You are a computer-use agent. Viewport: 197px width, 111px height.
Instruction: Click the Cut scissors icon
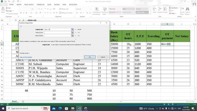(7, 8)
